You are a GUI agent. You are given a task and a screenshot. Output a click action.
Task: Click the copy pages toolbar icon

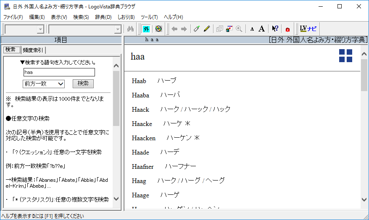pos(219,29)
